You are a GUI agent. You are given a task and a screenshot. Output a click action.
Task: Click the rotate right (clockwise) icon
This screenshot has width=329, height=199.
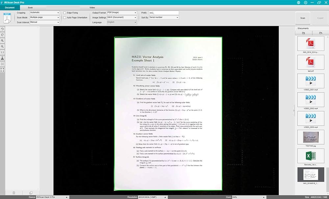coord(3,35)
